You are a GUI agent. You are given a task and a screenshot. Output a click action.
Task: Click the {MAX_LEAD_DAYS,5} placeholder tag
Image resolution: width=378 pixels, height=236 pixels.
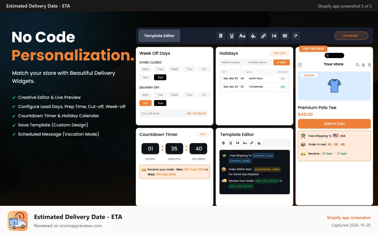click(241, 186)
